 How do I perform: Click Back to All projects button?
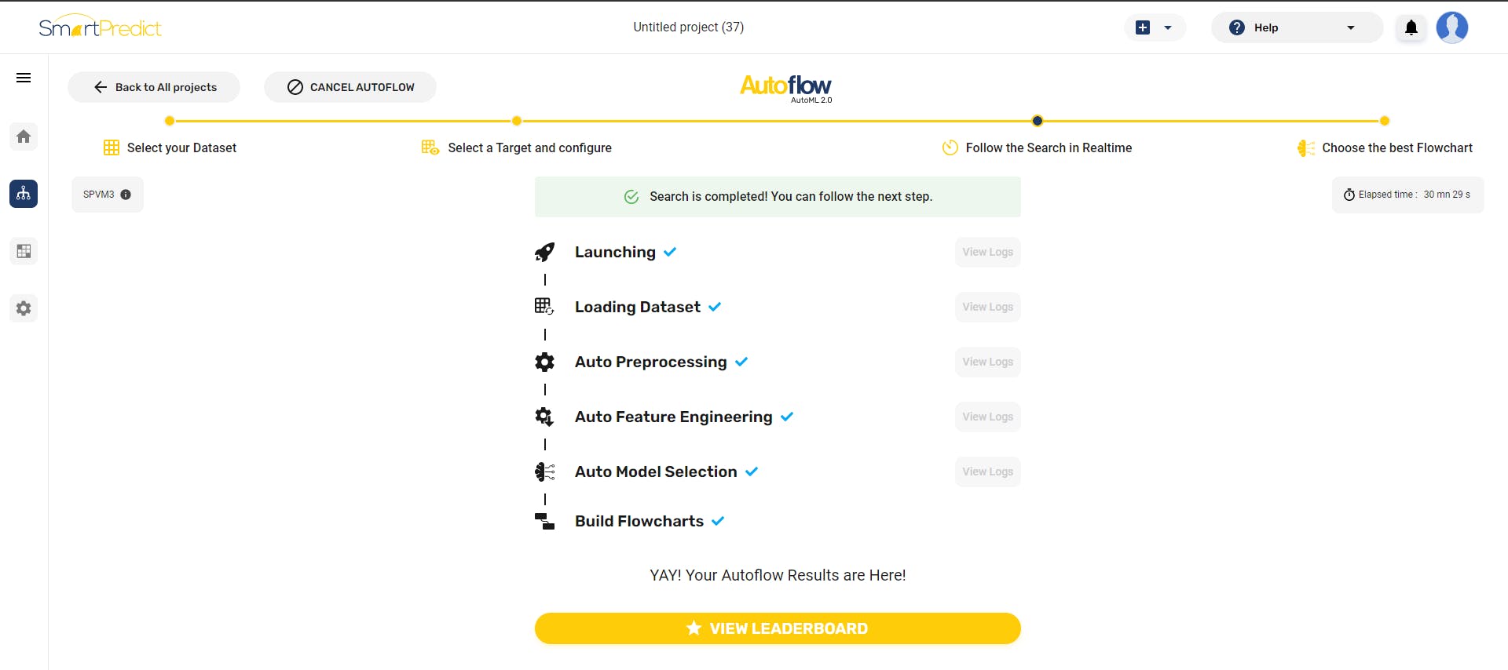pyautogui.click(x=154, y=87)
